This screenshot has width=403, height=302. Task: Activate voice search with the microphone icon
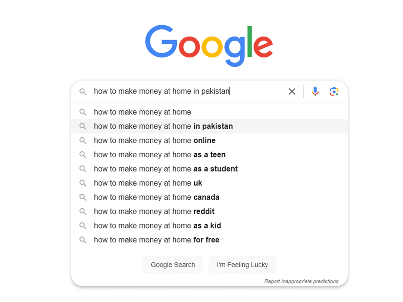pos(315,91)
